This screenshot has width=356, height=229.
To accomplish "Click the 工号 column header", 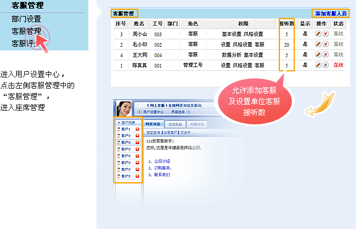I will pyautogui.click(x=158, y=23).
